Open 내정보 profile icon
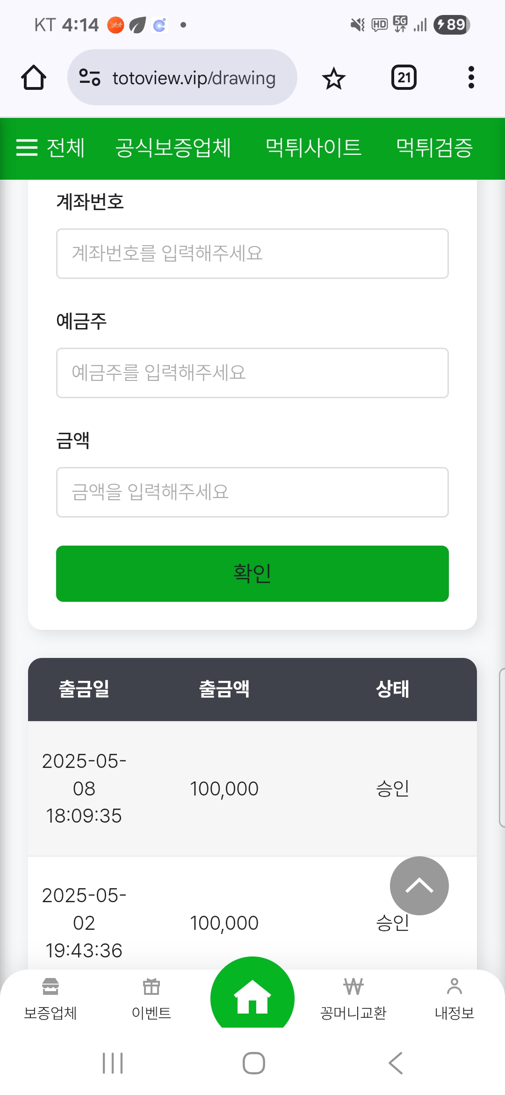The height and width of the screenshot is (1095, 505). 454,999
